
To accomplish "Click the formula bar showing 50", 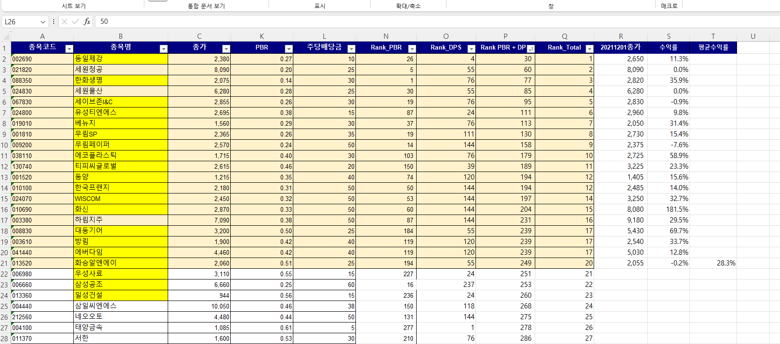I will coord(437,21).
